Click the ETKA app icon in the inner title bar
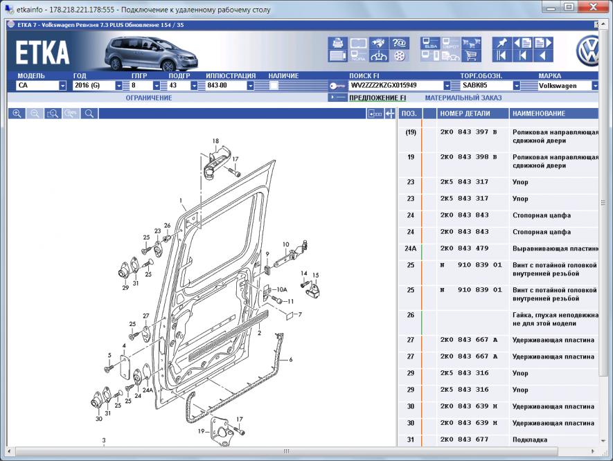 point(11,24)
